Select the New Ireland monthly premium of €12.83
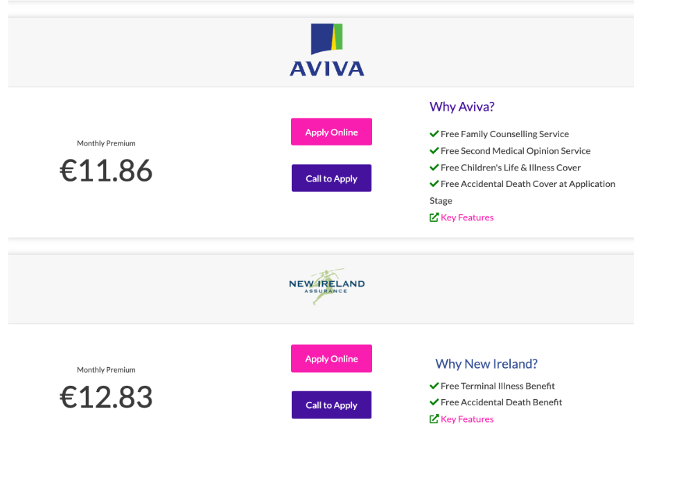Screen dimensions: 677x487 point(106,397)
